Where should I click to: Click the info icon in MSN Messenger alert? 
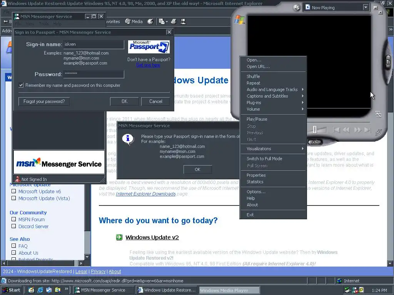point(128,139)
